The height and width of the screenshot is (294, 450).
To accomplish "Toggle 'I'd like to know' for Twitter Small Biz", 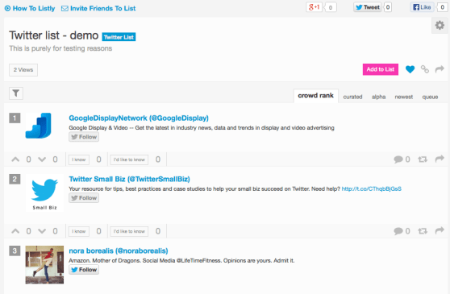I will pyautogui.click(x=129, y=231).
